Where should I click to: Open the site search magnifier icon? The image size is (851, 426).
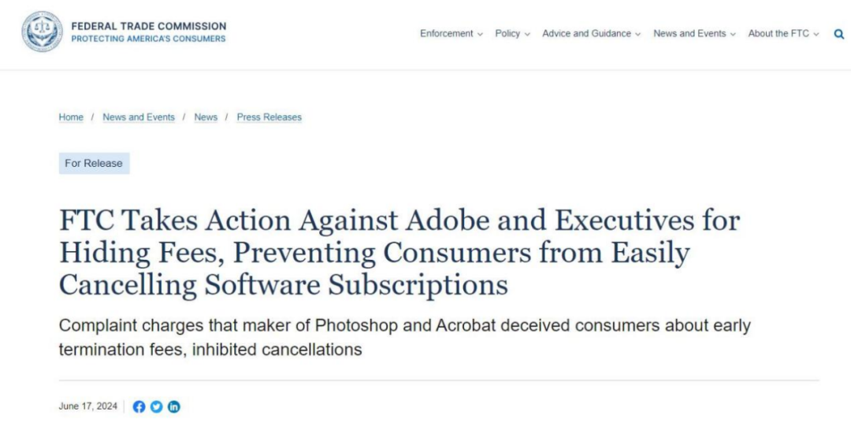pos(838,34)
